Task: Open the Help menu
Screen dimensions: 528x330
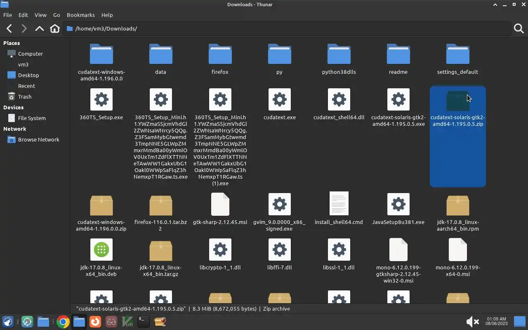Action: (107, 15)
